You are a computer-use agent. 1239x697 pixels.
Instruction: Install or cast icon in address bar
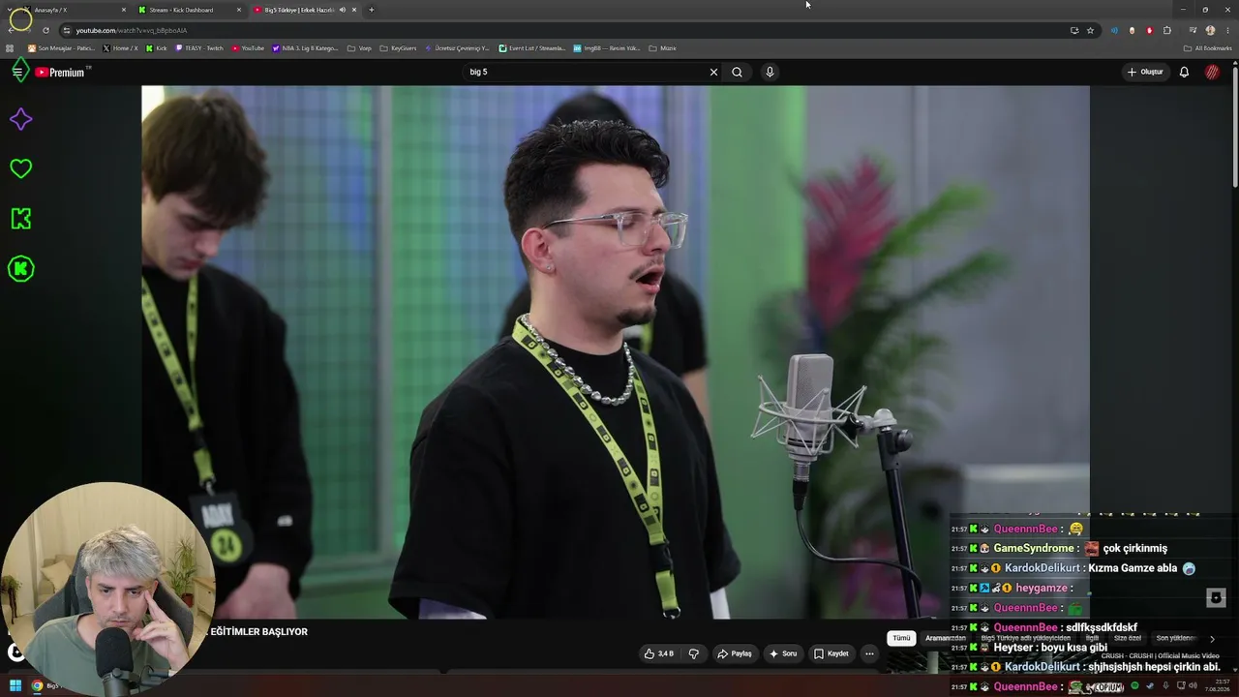coord(1074,30)
